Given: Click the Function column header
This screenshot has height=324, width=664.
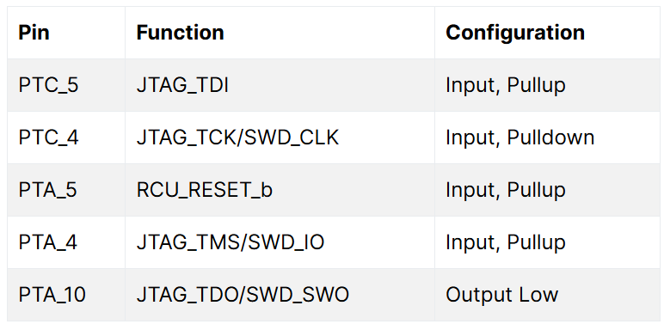Looking at the screenshot, I should (180, 33).
